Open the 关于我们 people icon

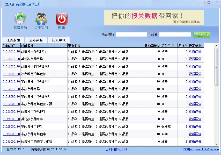[x=41, y=19]
